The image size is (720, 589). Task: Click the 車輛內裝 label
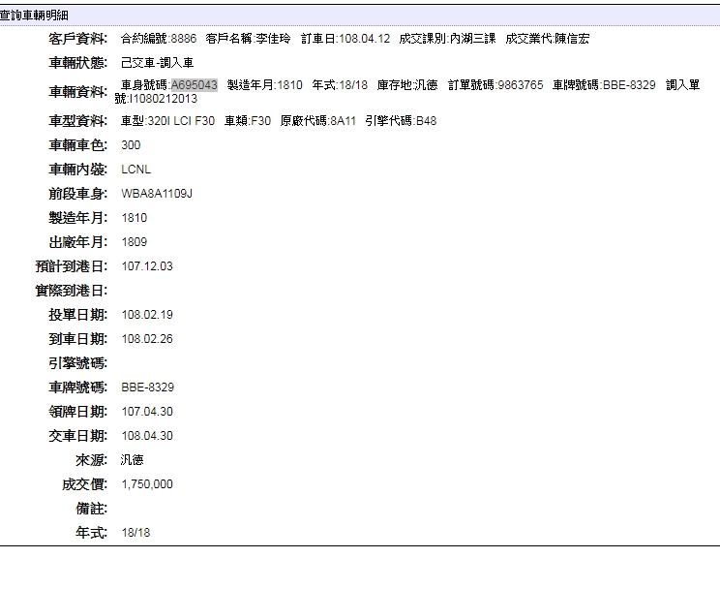(78, 170)
